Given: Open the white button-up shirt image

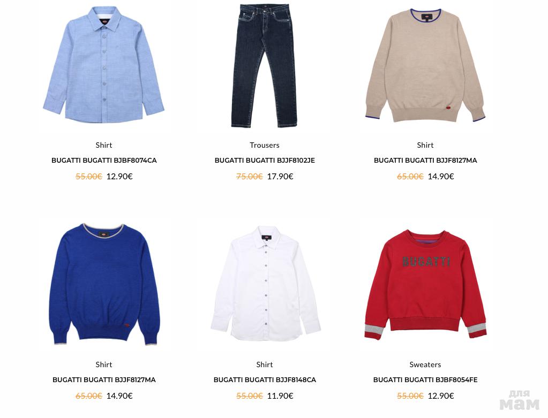Looking at the screenshot, I should point(265,284).
